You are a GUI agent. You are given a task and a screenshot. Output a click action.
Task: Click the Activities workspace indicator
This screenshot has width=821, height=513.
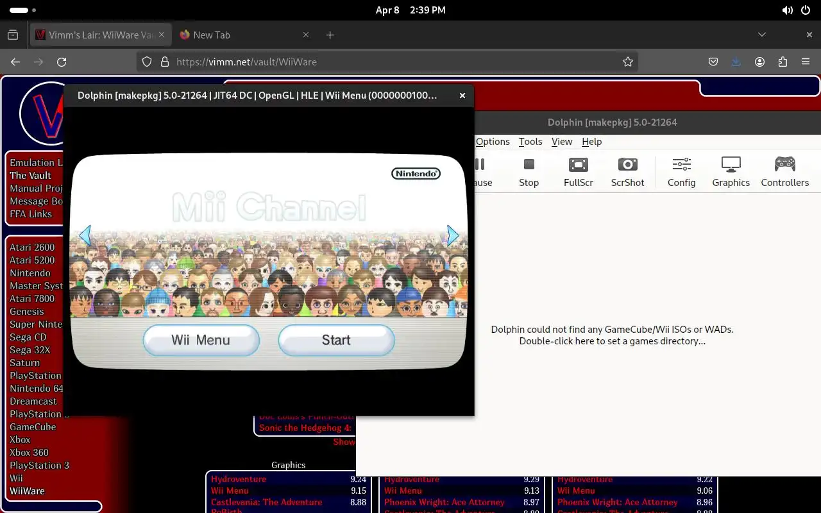(x=22, y=10)
